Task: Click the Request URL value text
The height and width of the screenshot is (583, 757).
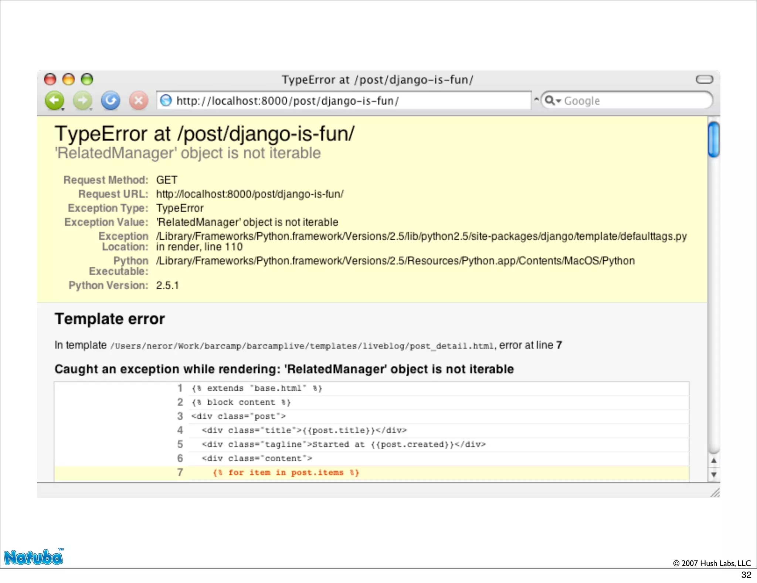Action: tap(250, 194)
